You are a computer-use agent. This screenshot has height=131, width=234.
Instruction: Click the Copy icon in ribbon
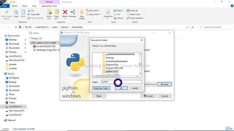click(16, 13)
